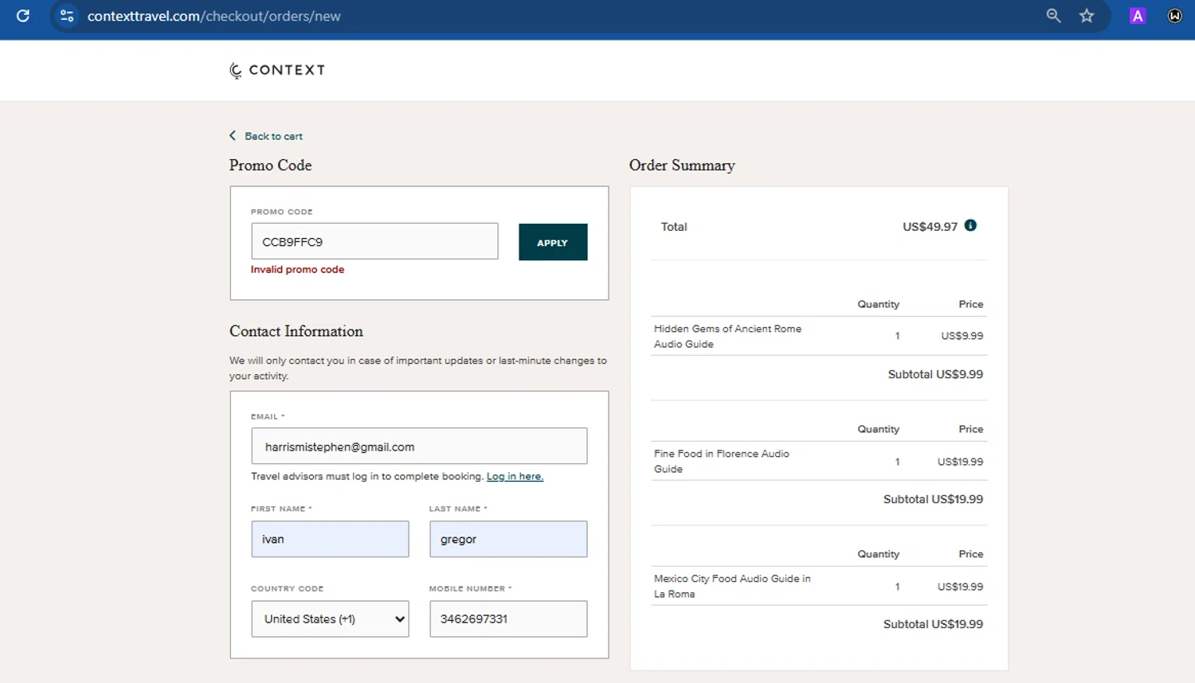Select the Invalid promo code error text
The image size is (1195, 683).
297,270
